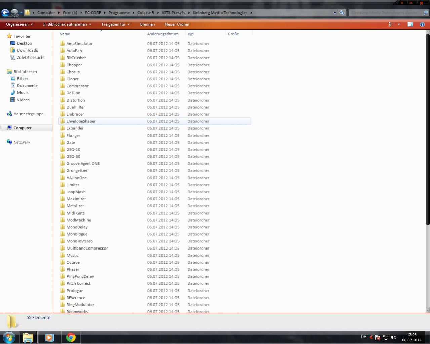Select the Distortion folder icon

click(62, 100)
